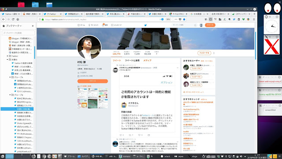The height and width of the screenshot is (159, 282).
Task: Open a new browser tab with the plus button
Action: [254, 14]
